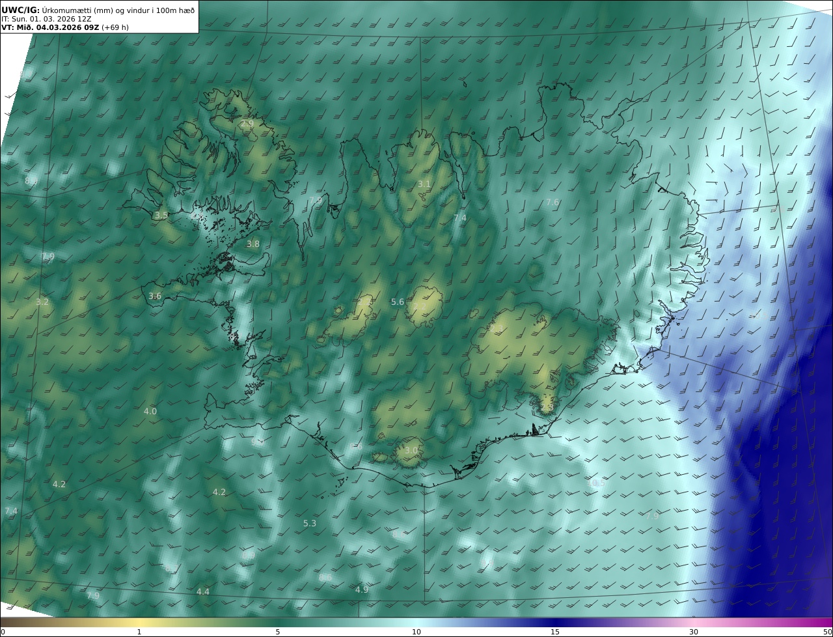Viewport: 833px width, 637px height.
Task: Click the 2.9 value on the Westfjords
Action: click(247, 124)
